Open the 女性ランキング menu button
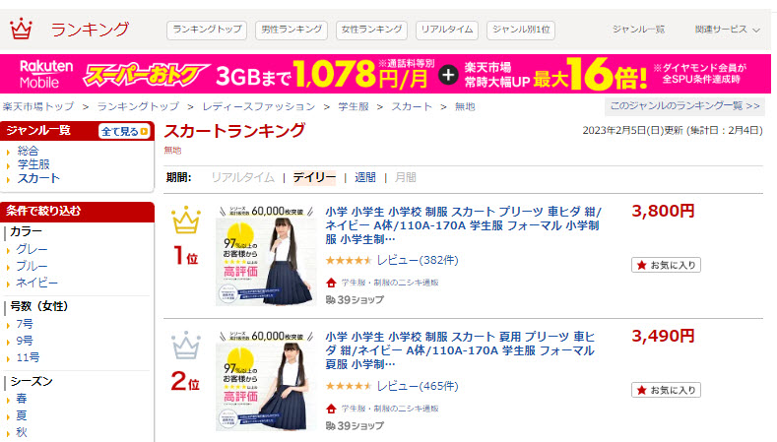The image size is (777, 442). coord(371,30)
